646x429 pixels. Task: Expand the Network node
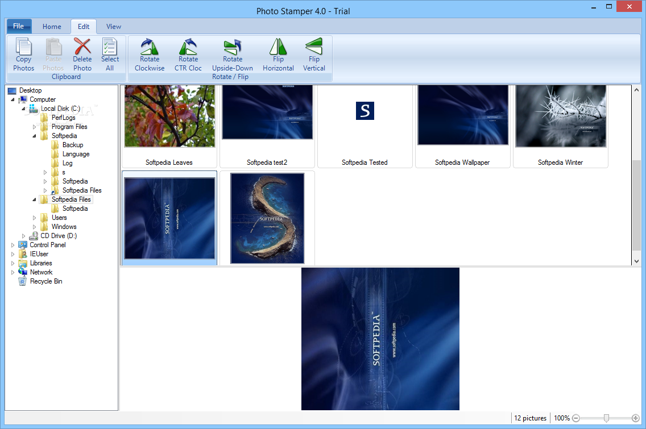point(13,272)
